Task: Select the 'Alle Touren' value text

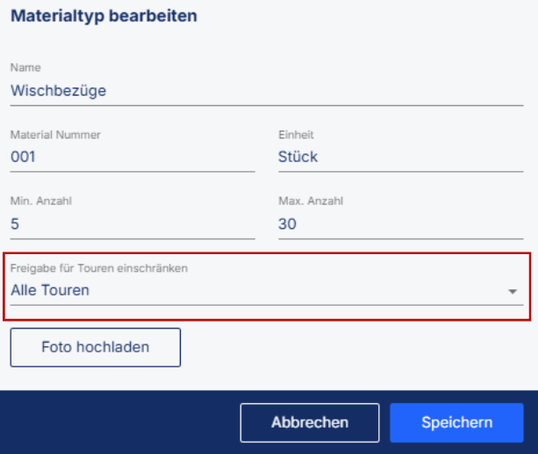Action: 50,290
